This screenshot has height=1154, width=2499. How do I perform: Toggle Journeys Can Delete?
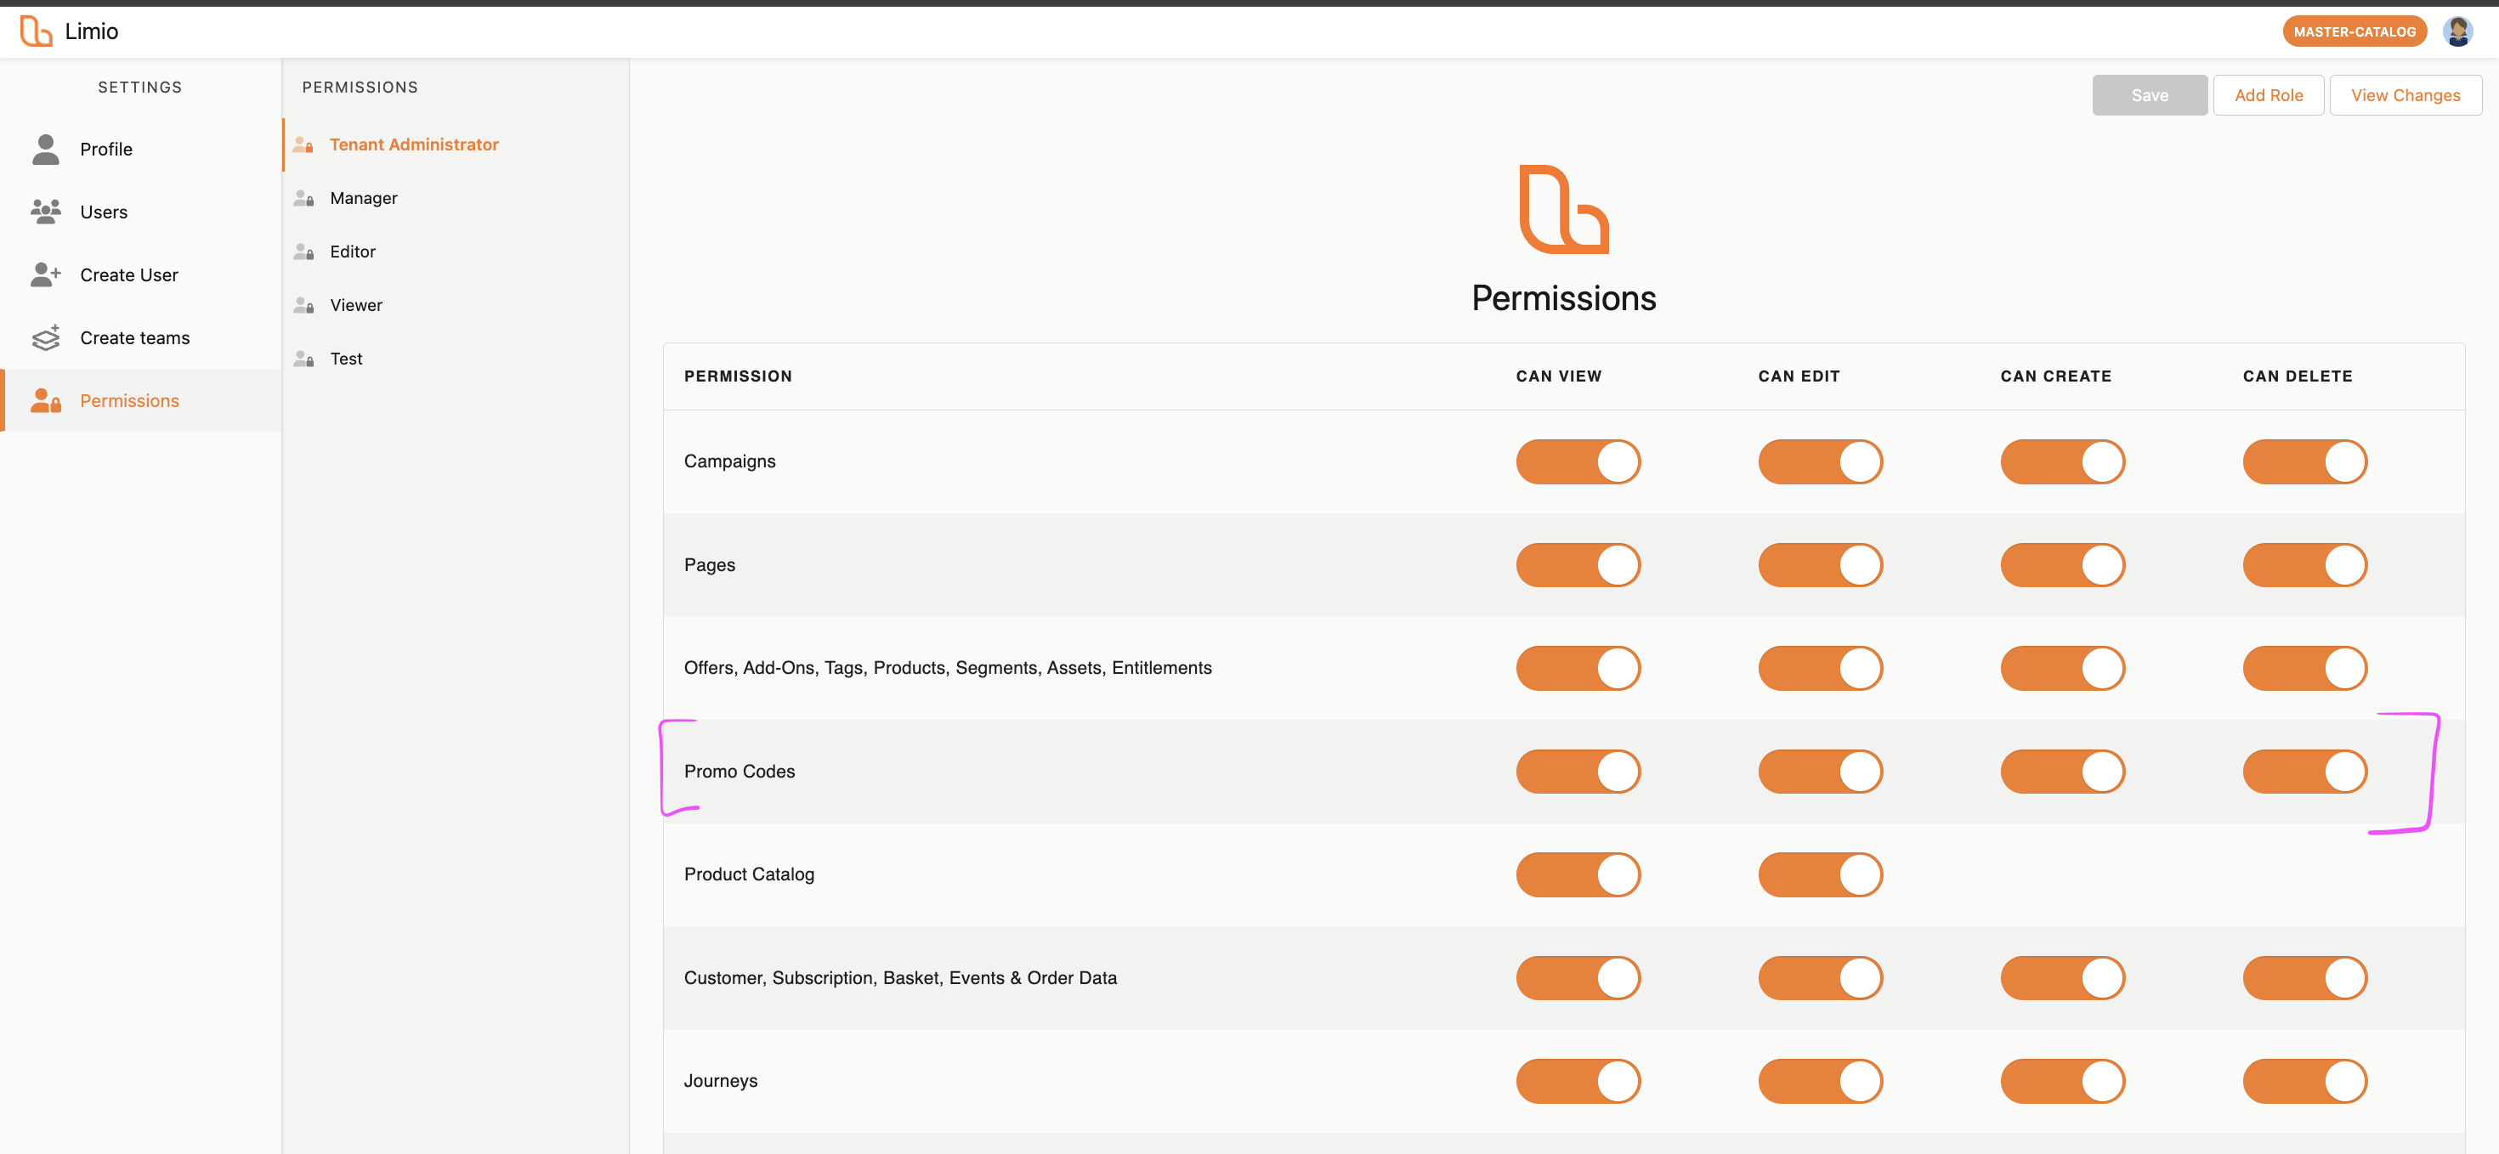point(2305,1081)
